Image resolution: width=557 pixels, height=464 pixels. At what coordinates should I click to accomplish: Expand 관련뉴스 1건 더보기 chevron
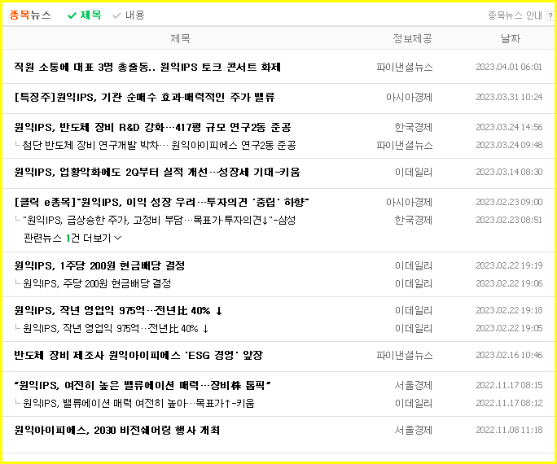coord(118,238)
